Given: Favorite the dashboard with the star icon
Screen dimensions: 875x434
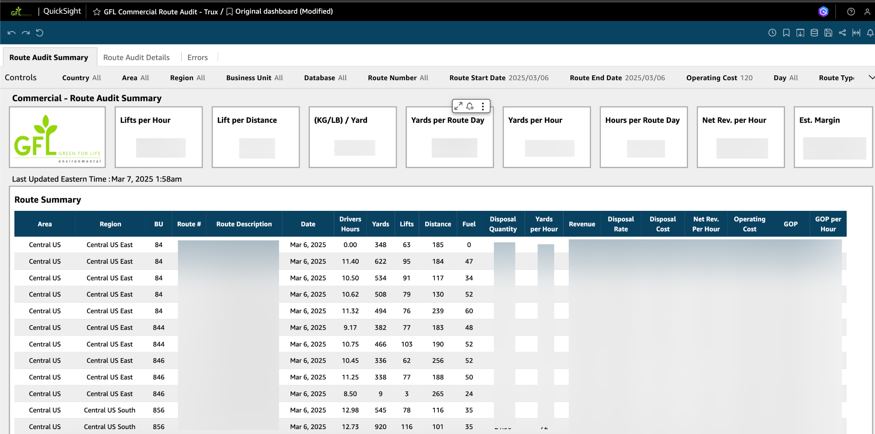Looking at the screenshot, I should point(97,12).
